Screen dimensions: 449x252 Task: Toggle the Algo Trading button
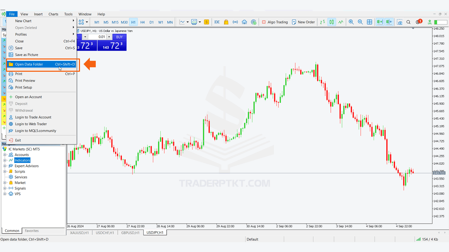(x=275, y=22)
